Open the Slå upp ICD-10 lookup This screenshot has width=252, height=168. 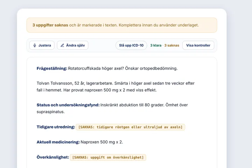point(131,45)
